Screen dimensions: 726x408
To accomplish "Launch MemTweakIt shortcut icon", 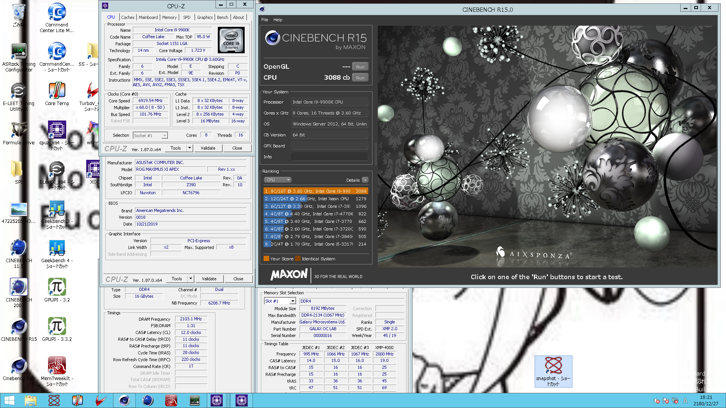I will point(57,371).
